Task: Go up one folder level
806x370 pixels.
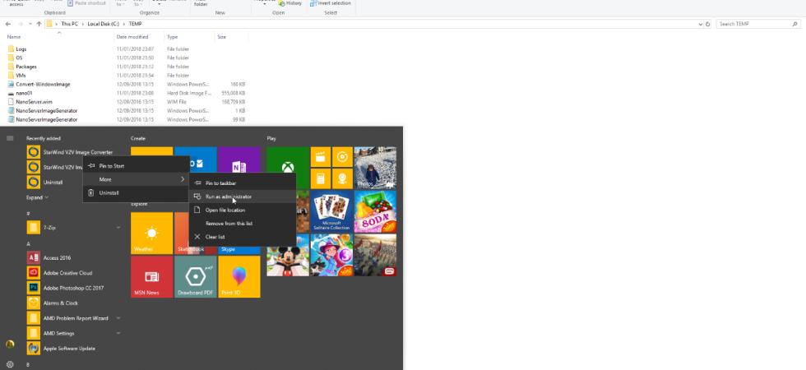Action: pos(39,24)
